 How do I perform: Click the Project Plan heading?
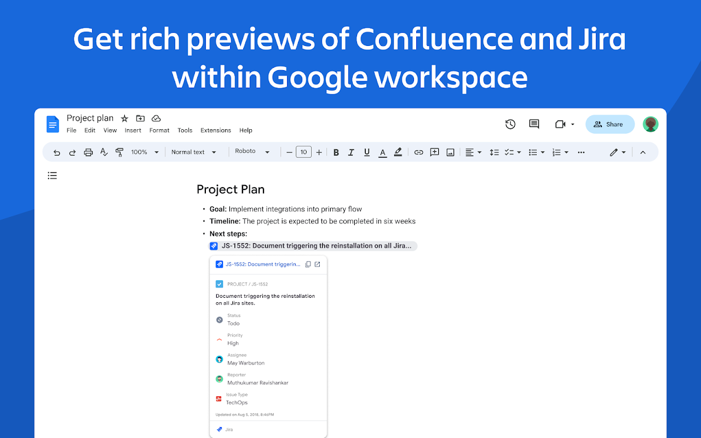[231, 189]
